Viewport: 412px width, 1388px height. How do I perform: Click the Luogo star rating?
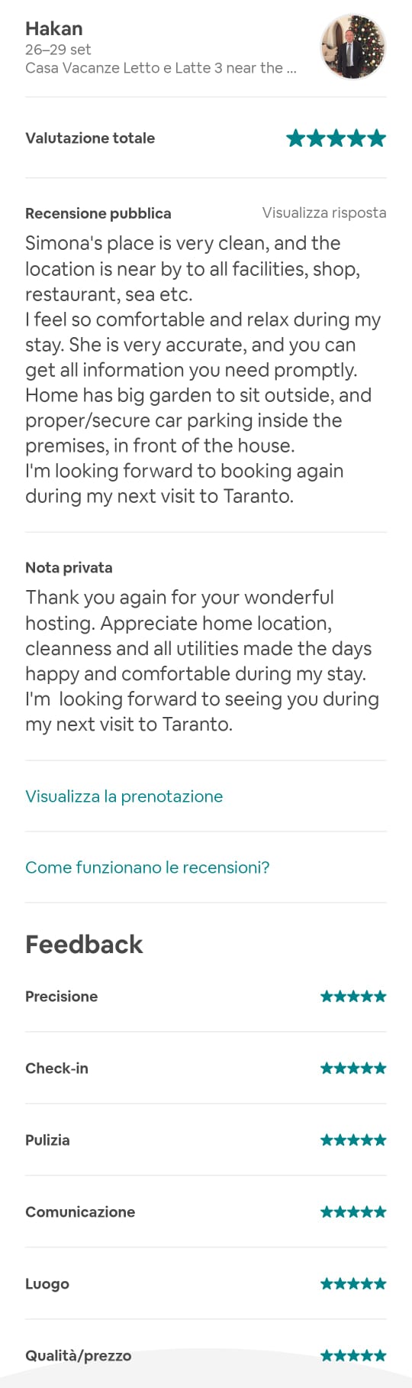353,1283
